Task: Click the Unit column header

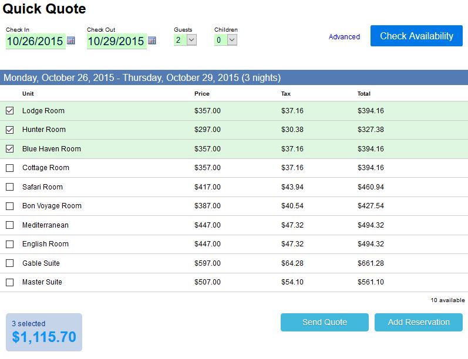Action: [x=28, y=94]
